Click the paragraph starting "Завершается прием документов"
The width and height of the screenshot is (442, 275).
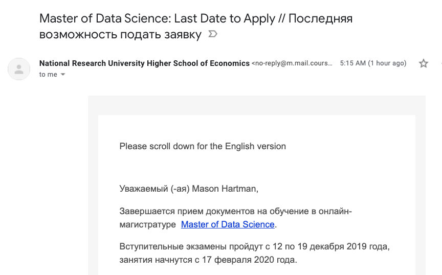tap(235, 211)
